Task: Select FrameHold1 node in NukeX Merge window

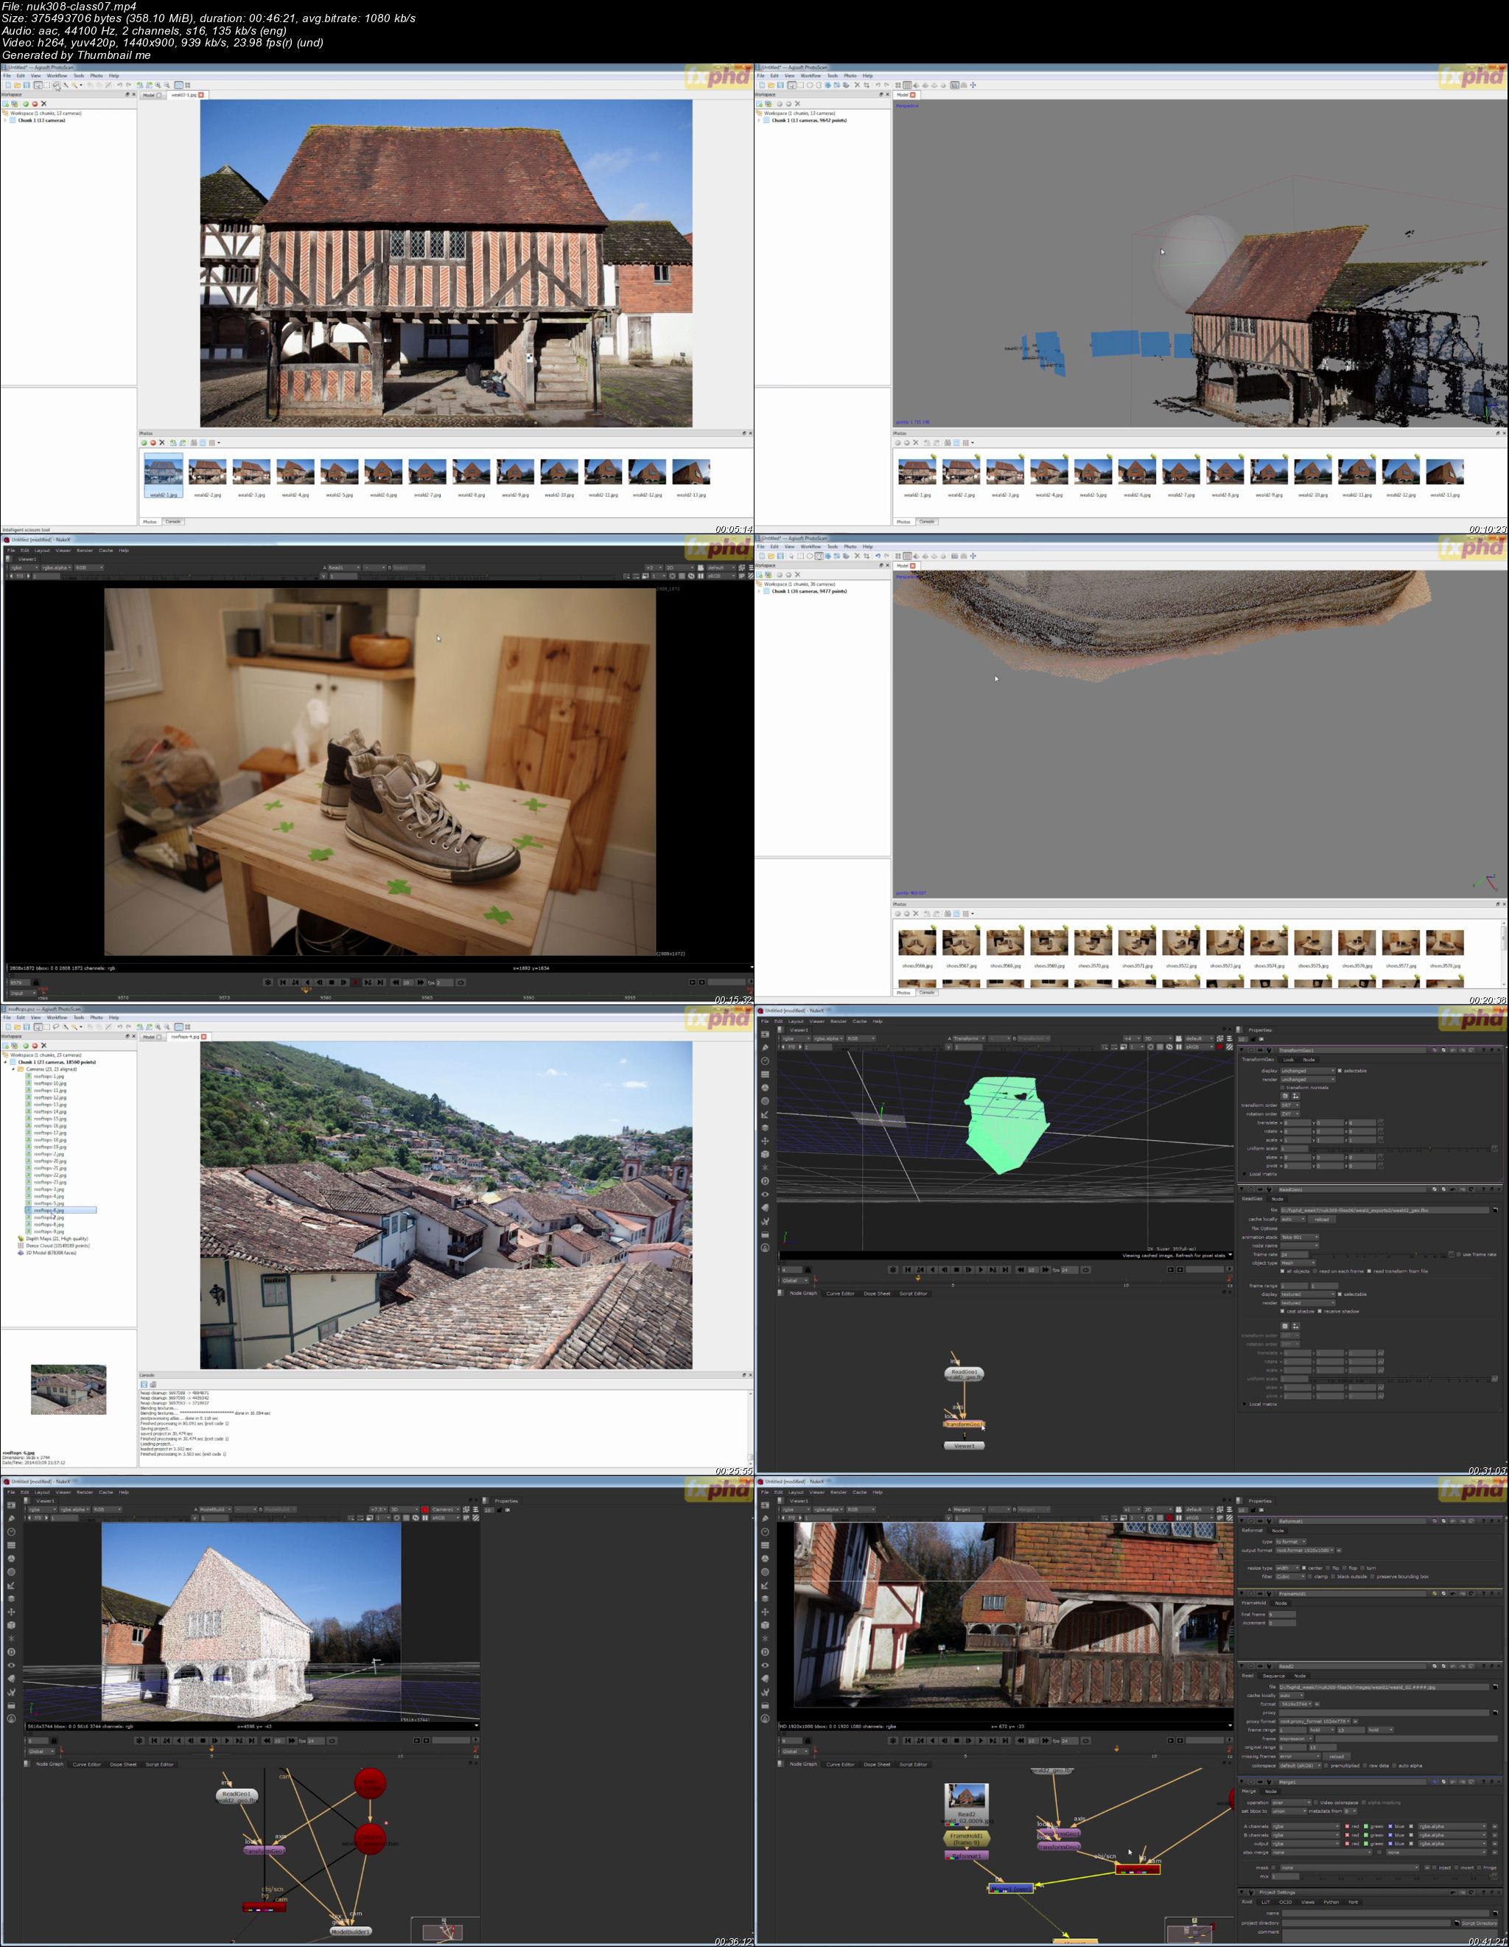Action: (966, 1836)
